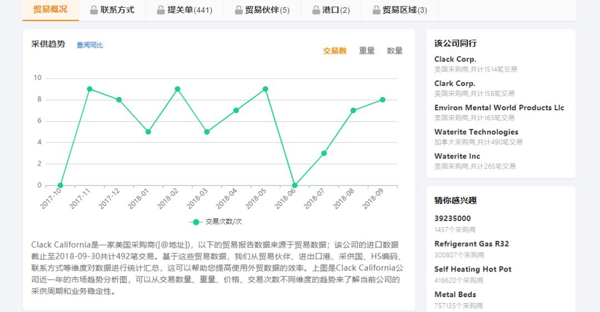The image size is (600, 312).
Task: Click the 2018-08 data point on chart
Action: tap(353, 110)
